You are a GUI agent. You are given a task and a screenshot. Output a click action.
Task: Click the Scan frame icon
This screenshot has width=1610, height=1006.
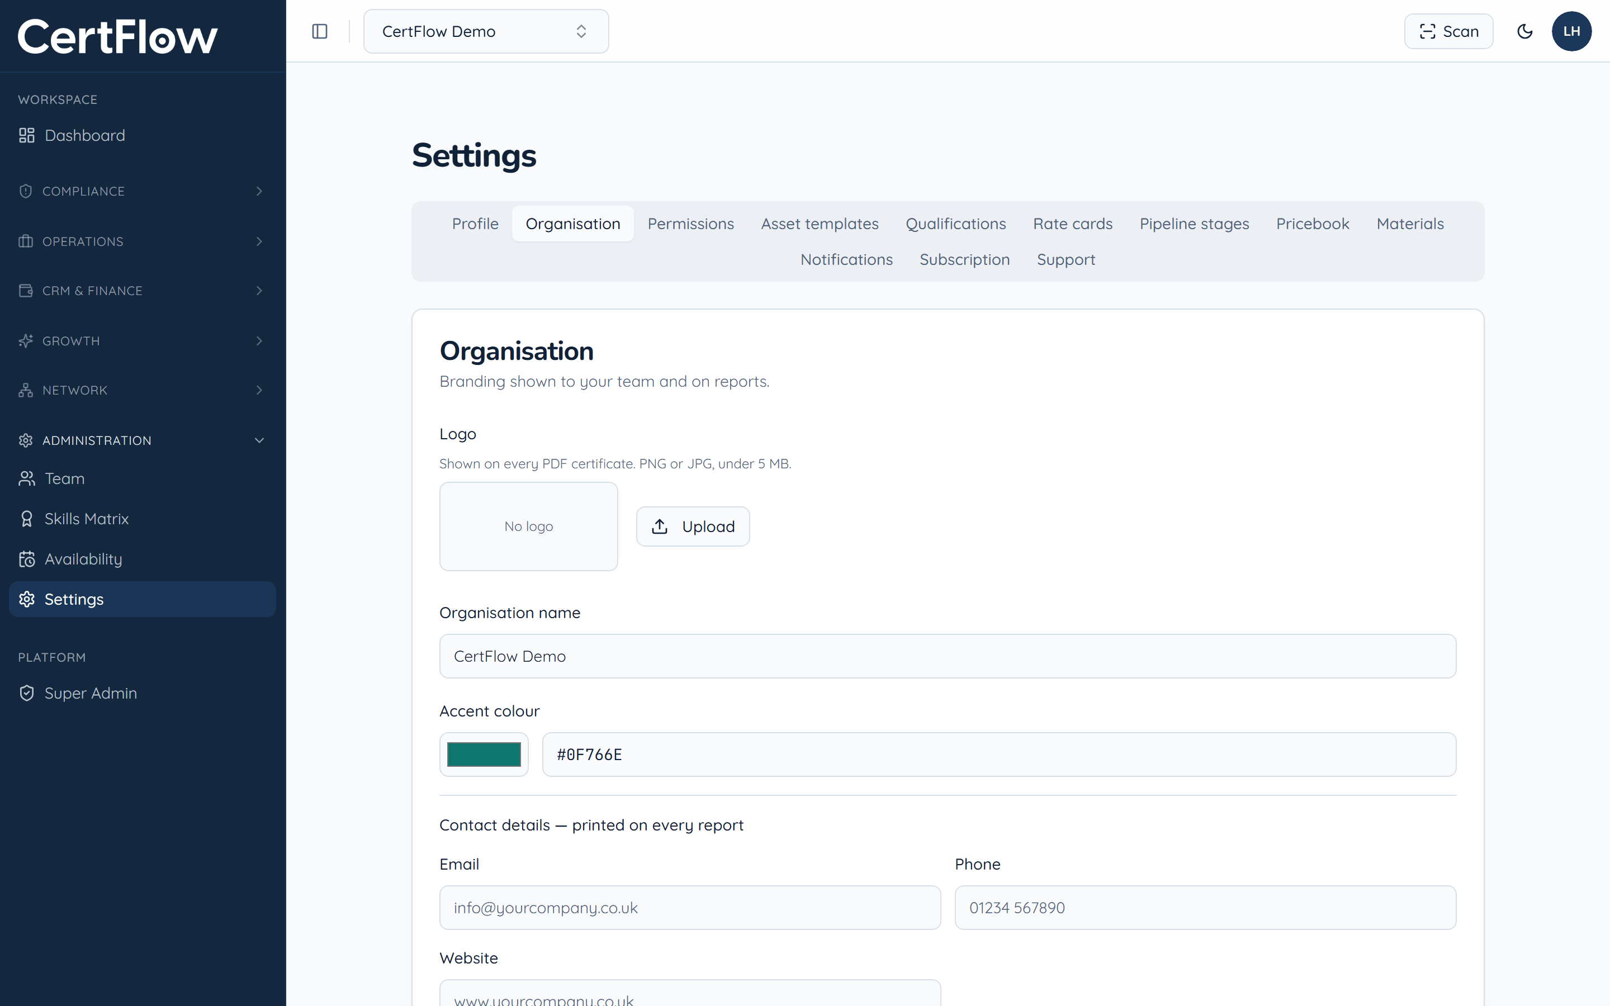[x=1427, y=31]
